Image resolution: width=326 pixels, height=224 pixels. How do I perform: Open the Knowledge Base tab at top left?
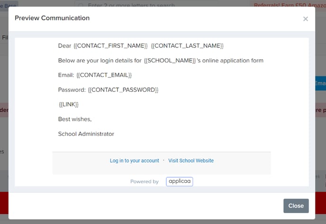[9, 5]
